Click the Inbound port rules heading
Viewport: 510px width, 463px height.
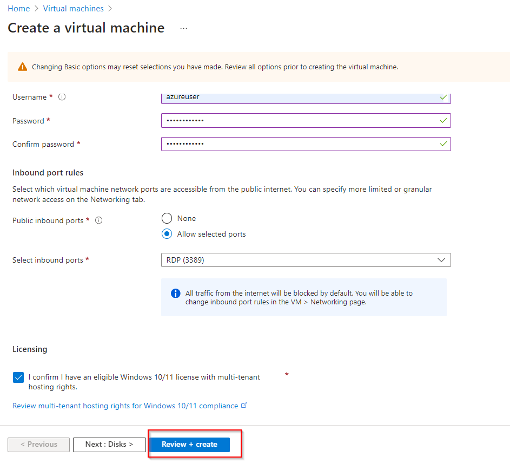tap(48, 173)
